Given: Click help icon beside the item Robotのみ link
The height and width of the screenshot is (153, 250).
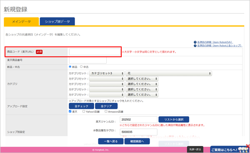Looking at the screenshot, I should click(195, 42).
